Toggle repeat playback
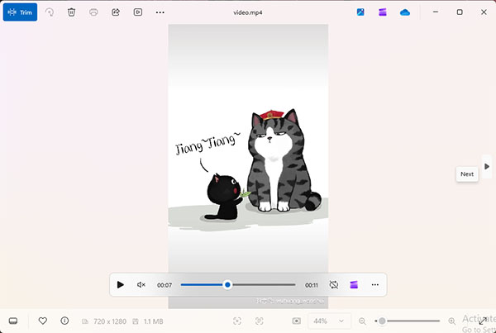Viewport: 496px width, 333px height. point(334,284)
